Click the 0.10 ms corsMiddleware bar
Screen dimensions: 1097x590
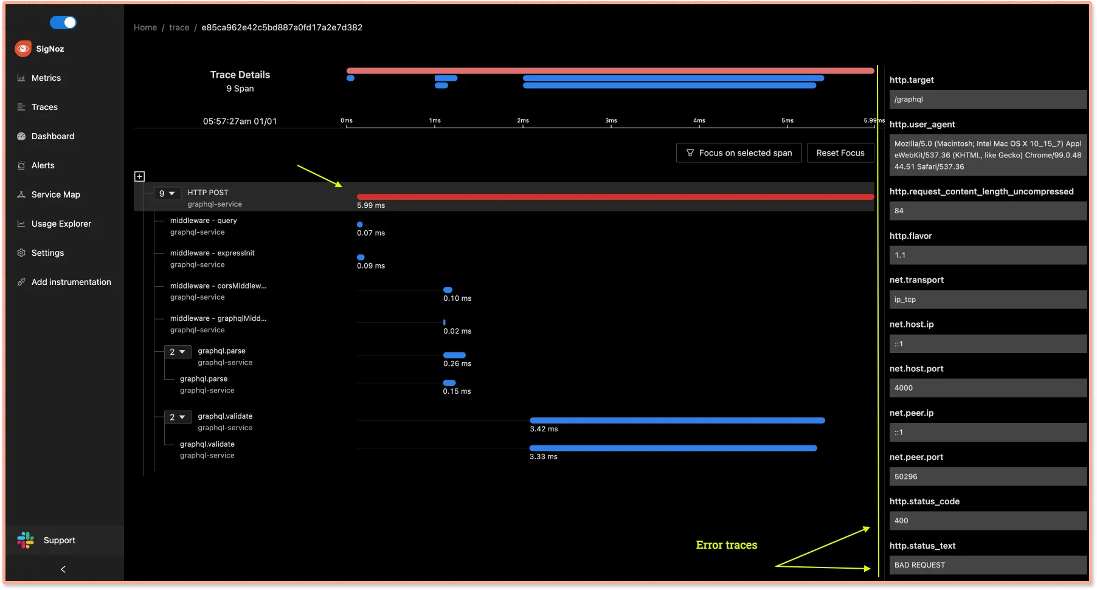(448, 290)
